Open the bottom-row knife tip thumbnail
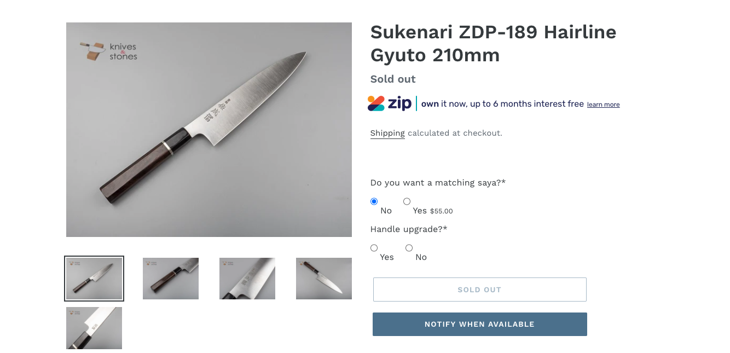This screenshot has width=730, height=353. click(94, 327)
